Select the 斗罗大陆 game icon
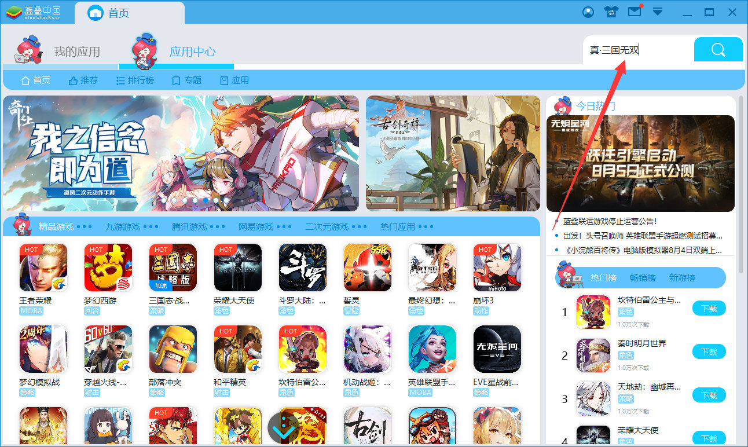The height and width of the screenshot is (447, 748). tap(302, 268)
